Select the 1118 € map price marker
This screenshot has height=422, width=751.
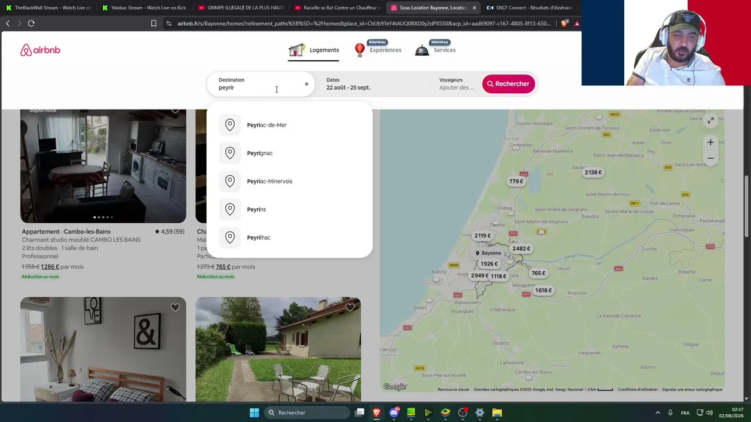click(x=499, y=276)
